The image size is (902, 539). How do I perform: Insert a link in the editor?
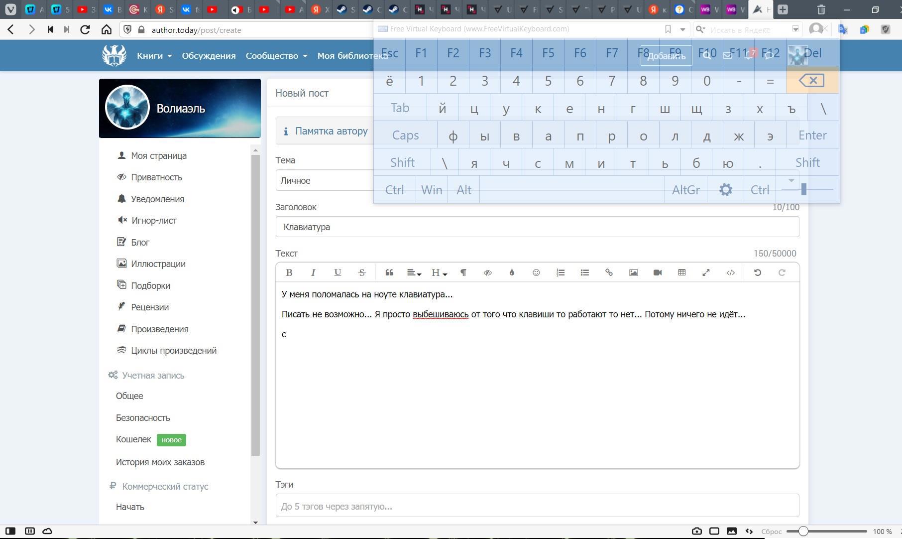pos(609,272)
